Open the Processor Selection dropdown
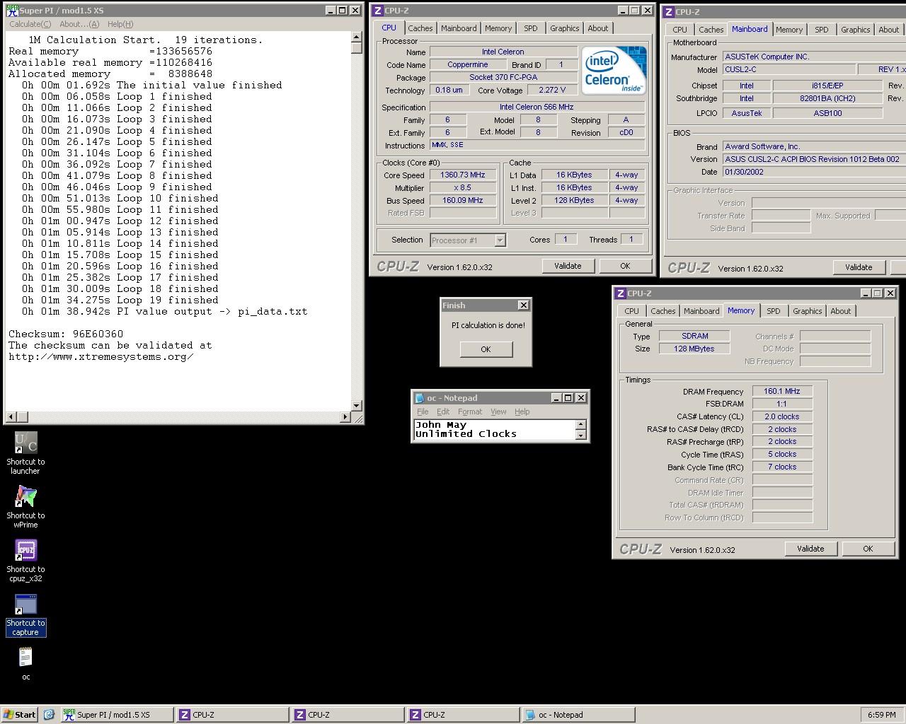The image size is (906, 724). tap(468, 240)
